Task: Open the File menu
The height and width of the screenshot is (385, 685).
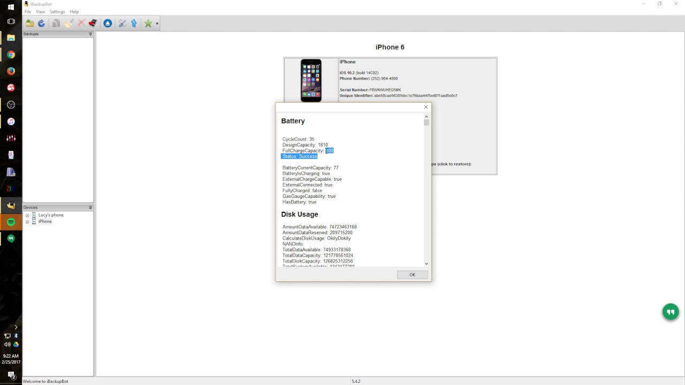Action: (x=28, y=12)
